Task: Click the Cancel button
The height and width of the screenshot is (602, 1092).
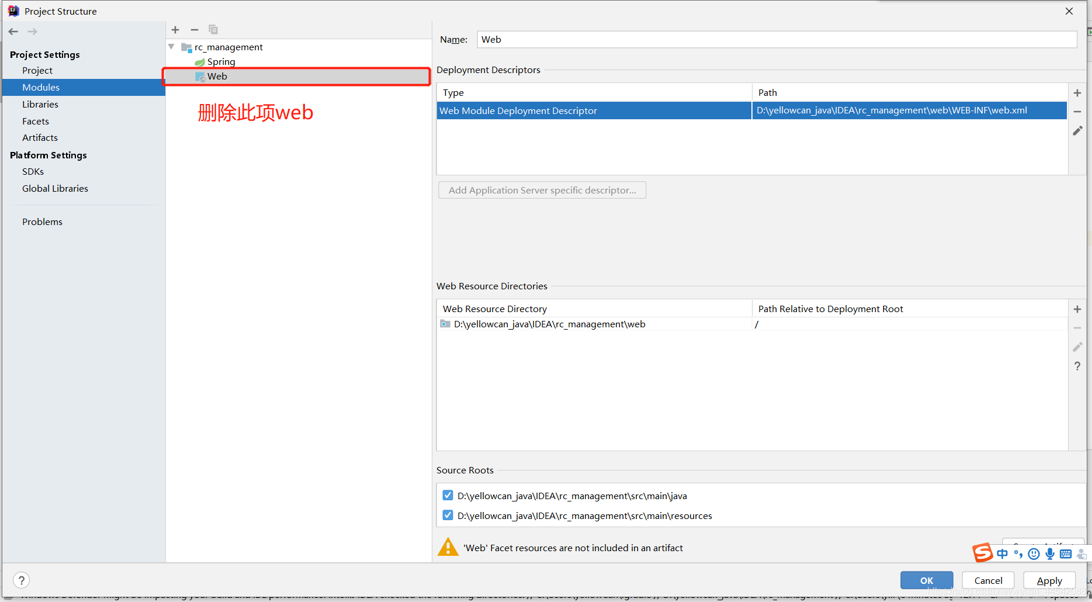Action: [x=988, y=580]
